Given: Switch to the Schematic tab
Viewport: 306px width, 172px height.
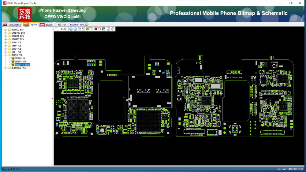Looking at the screenshot, I should click(15, 24).
